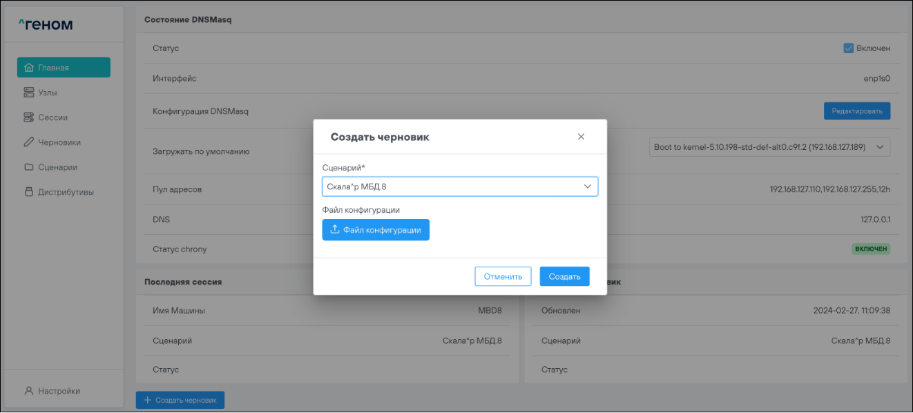Click the home icon beside Главная
The width and height of the screenshot is (913, 413).
point(29,68)
